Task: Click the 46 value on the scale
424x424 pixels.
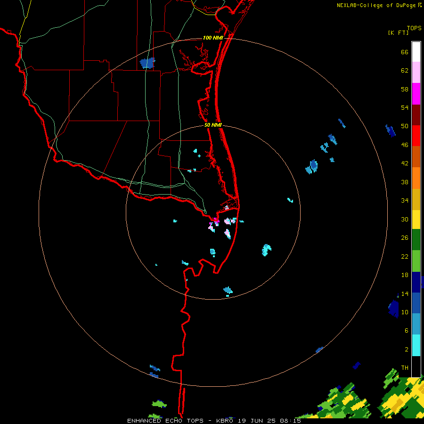Action: pos(405,145)
